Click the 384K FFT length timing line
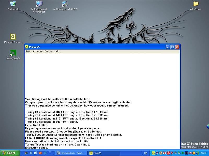The height and width of the screenshot is (156, 209). (x=67, y=112)
